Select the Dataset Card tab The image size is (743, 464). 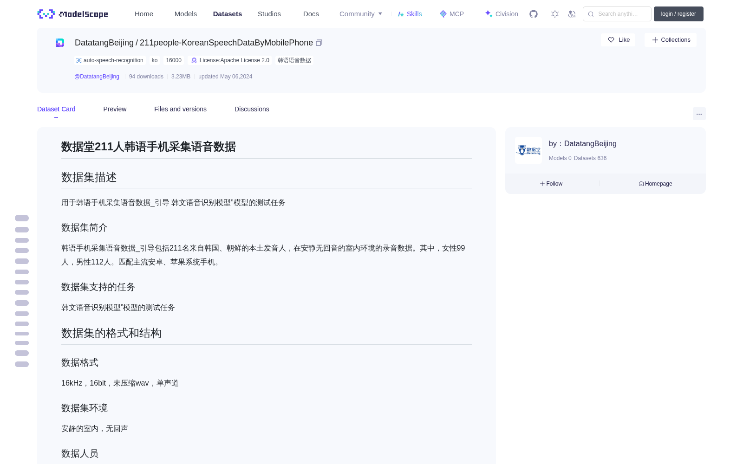point(56,109)
